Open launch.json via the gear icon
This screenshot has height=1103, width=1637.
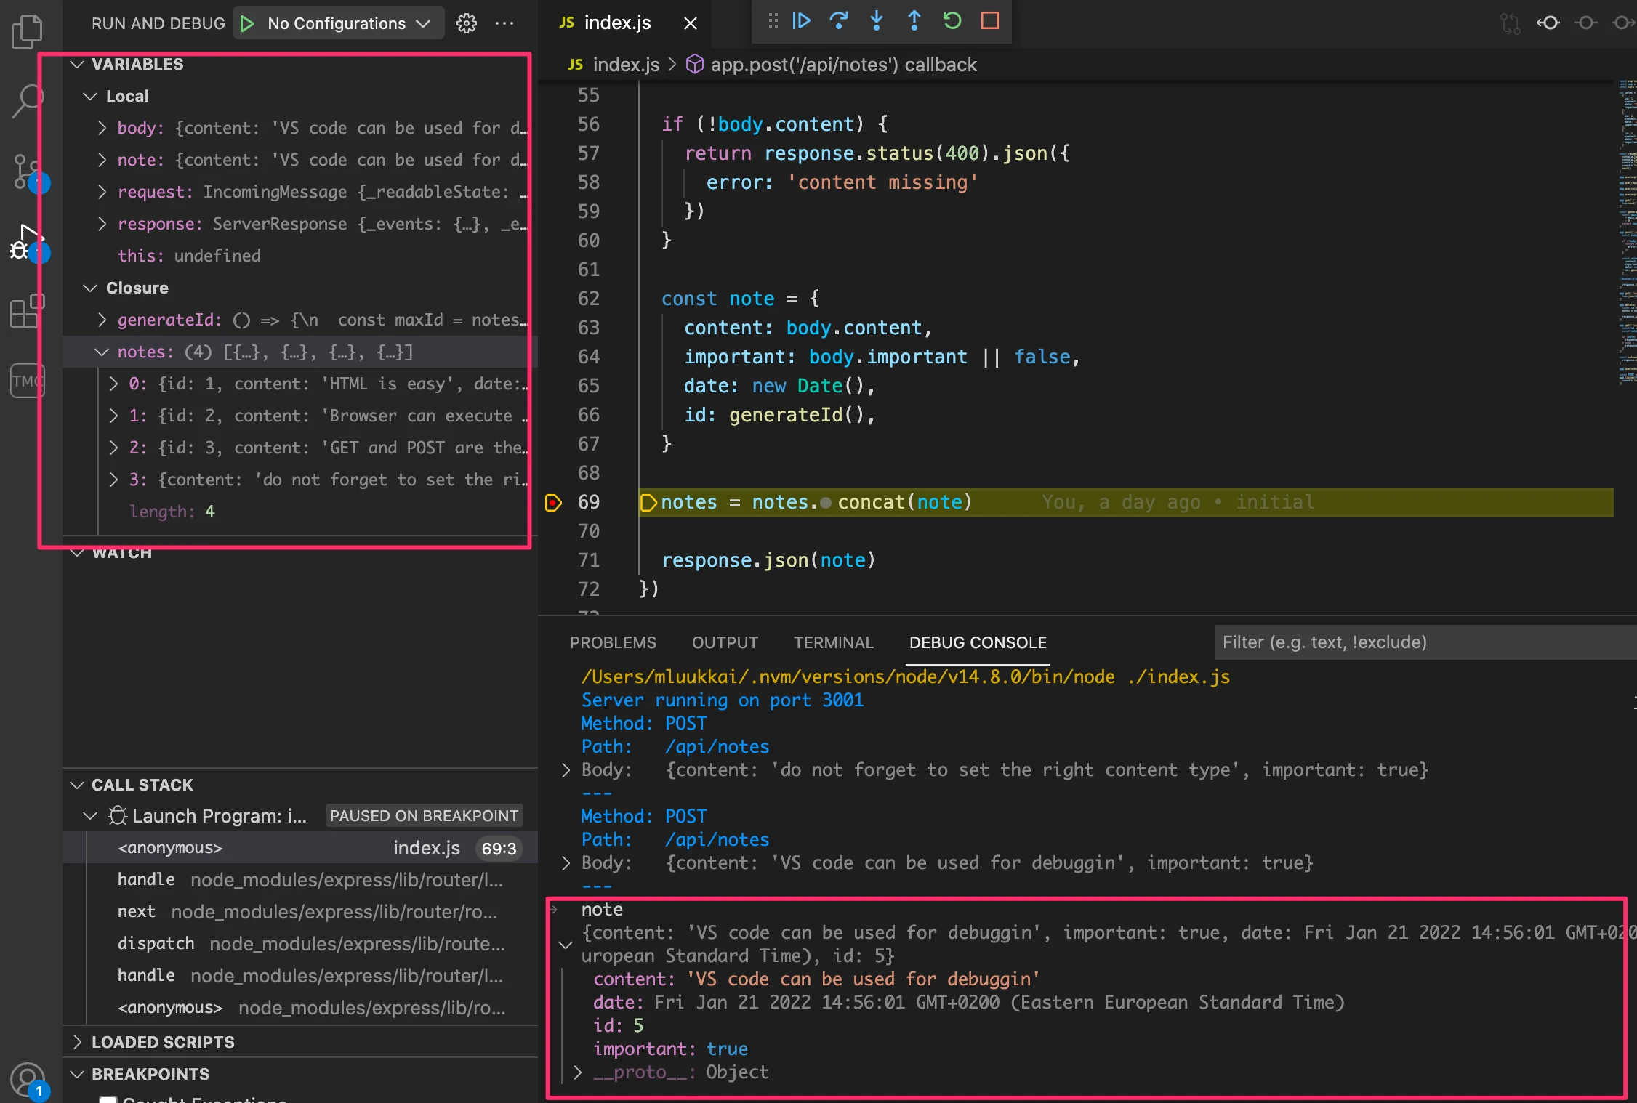(467, 23)
